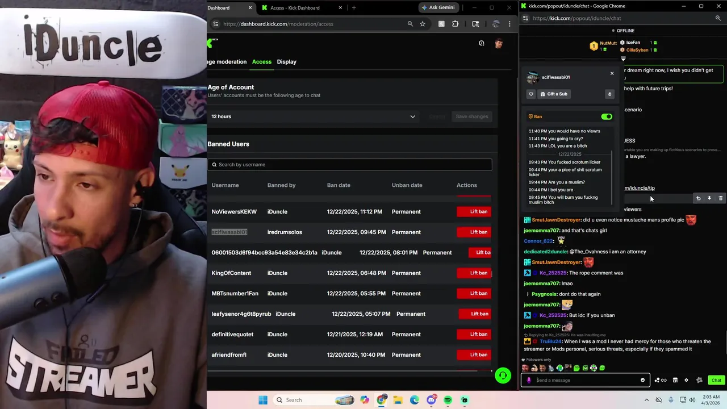Open a new browser tab
Screen dimensions: 727x409
point(354,8)
